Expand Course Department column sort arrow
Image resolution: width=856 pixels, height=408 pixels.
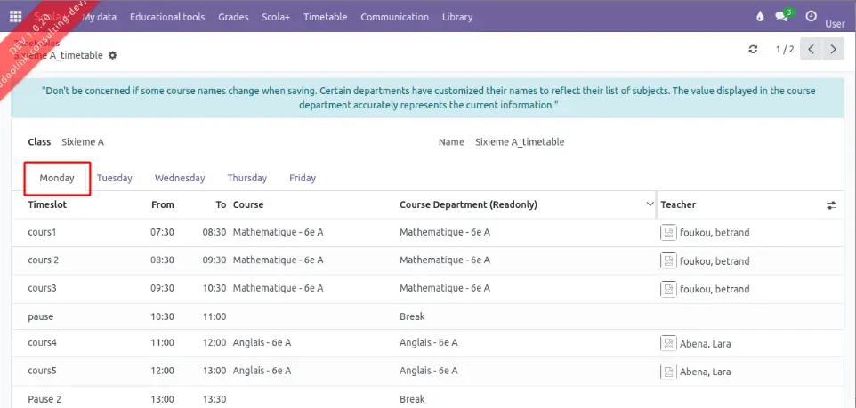(649, 204)
